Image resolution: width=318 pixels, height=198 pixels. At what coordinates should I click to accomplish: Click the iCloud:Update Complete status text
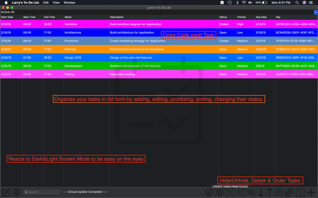(85, 192)
